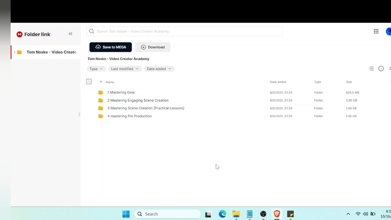Image resolution: width=391 pixels, height=220 pixels.
Task: Open the Date added filter dropdown
Action: coord(159,69)
